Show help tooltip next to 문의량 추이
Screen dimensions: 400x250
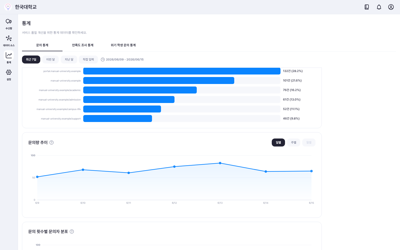pos(51,142)
